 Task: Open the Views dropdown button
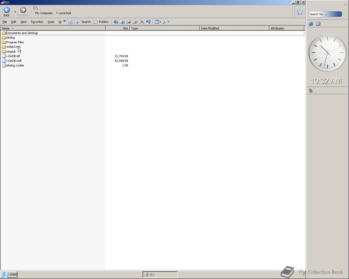tap(158, 22)
